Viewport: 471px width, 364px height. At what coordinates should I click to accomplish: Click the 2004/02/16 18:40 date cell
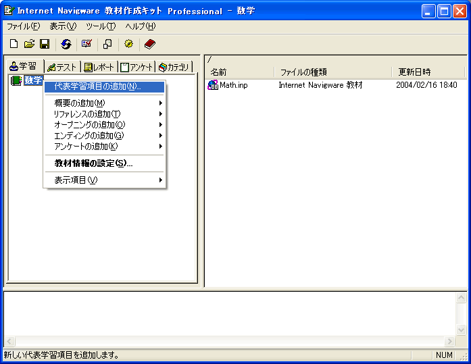pos(426,85)
